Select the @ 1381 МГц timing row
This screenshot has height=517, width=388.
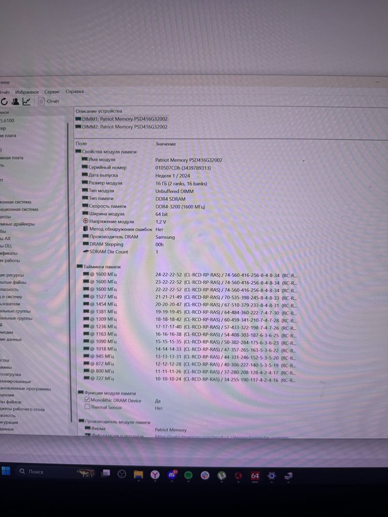coord(190,312)
